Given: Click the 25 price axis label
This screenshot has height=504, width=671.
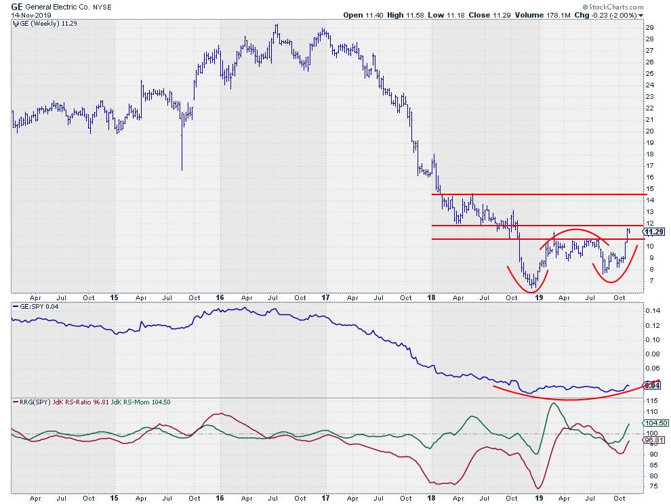Looking at the screenshot, I should click(649, 74).
